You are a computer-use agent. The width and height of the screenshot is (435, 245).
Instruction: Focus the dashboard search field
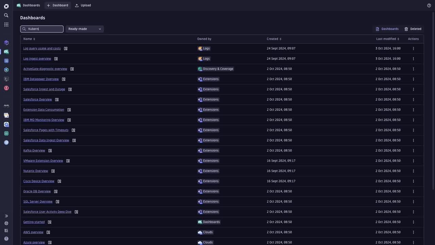click(42, 29)
